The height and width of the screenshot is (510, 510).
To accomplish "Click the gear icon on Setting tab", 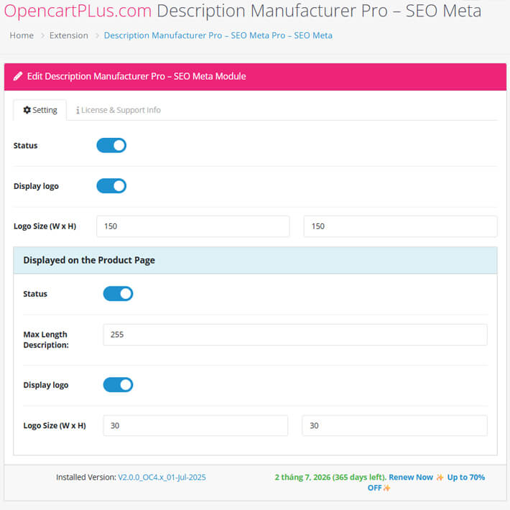I will [27, 110].
